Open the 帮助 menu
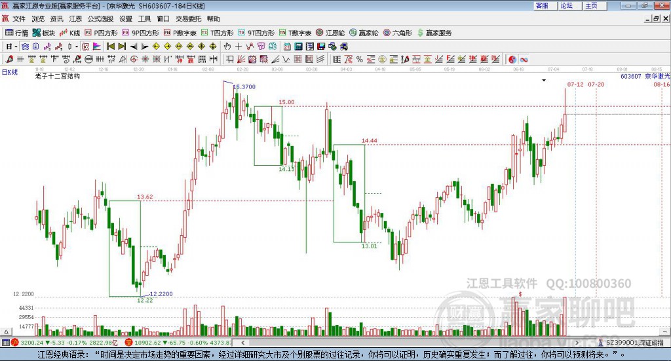 point(213,19)
